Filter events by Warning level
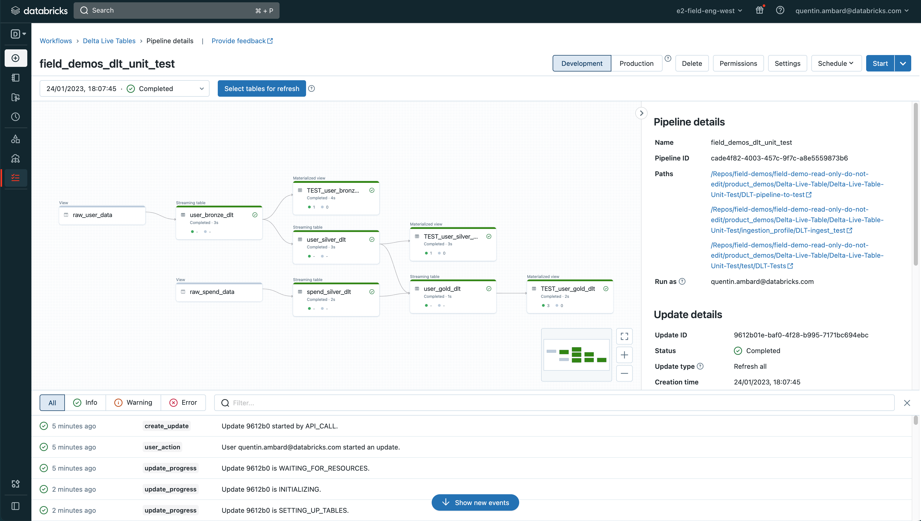The width and height of the screenshot is (921, 521). 133,402
